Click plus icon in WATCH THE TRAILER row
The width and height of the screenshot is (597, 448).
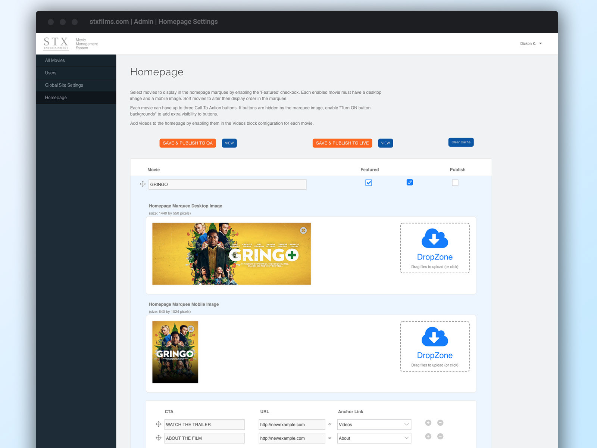pos(428,423)
